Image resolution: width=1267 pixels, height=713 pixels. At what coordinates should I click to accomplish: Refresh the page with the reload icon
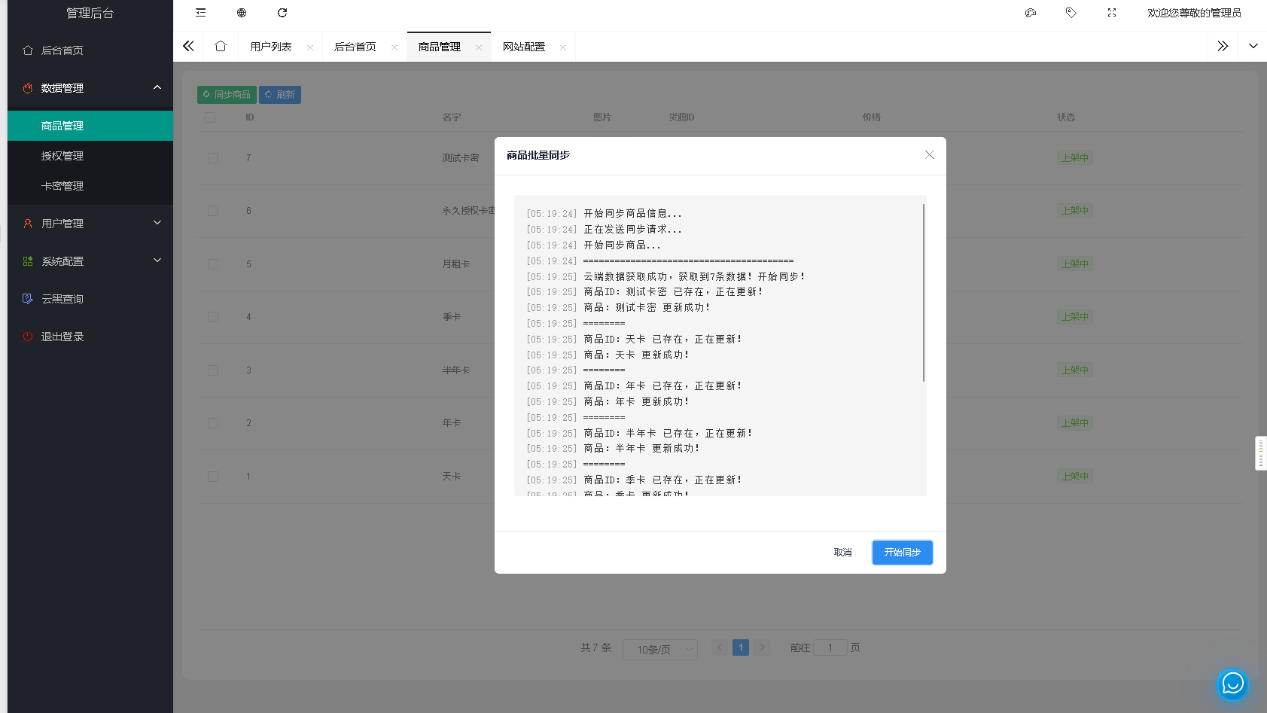point(282,13)
